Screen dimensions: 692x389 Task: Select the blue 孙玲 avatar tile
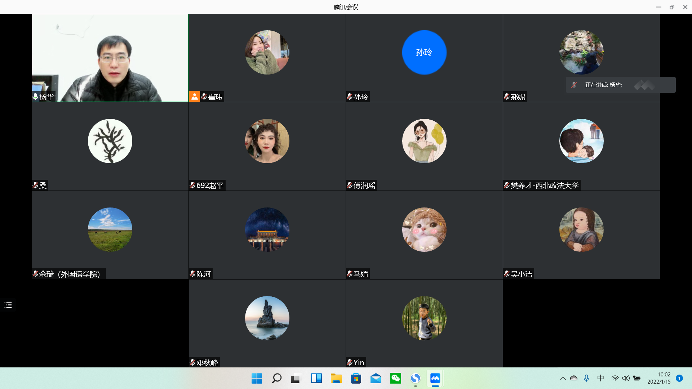424,53
